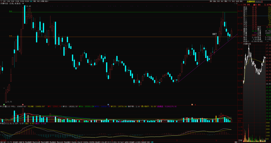Select the 15分钟 period
The width and height of the screenshot is (271, 143).
click(17, 1)
